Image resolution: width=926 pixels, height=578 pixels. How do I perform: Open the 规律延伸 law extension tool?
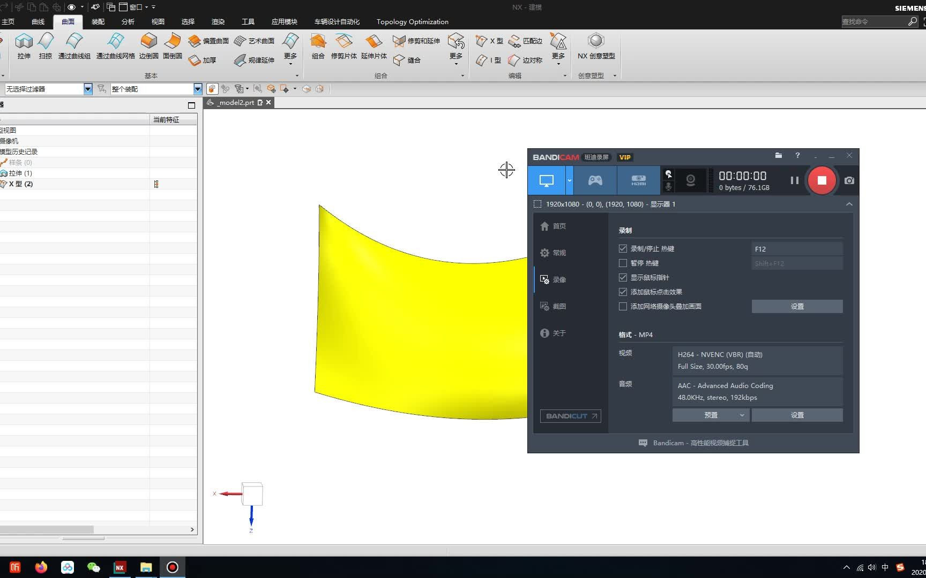[255, 60]
